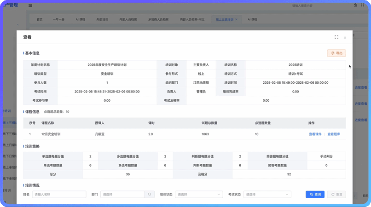The image size is (371, 207).
Task: Open the 内部人员档案 tab
Action: point(128,20)
